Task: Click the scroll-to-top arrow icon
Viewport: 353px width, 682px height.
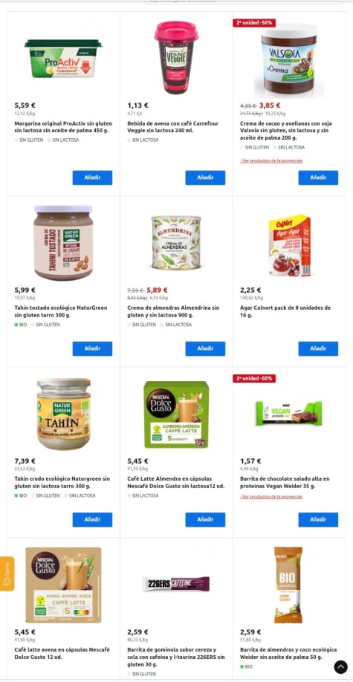Action: [341, 666]
